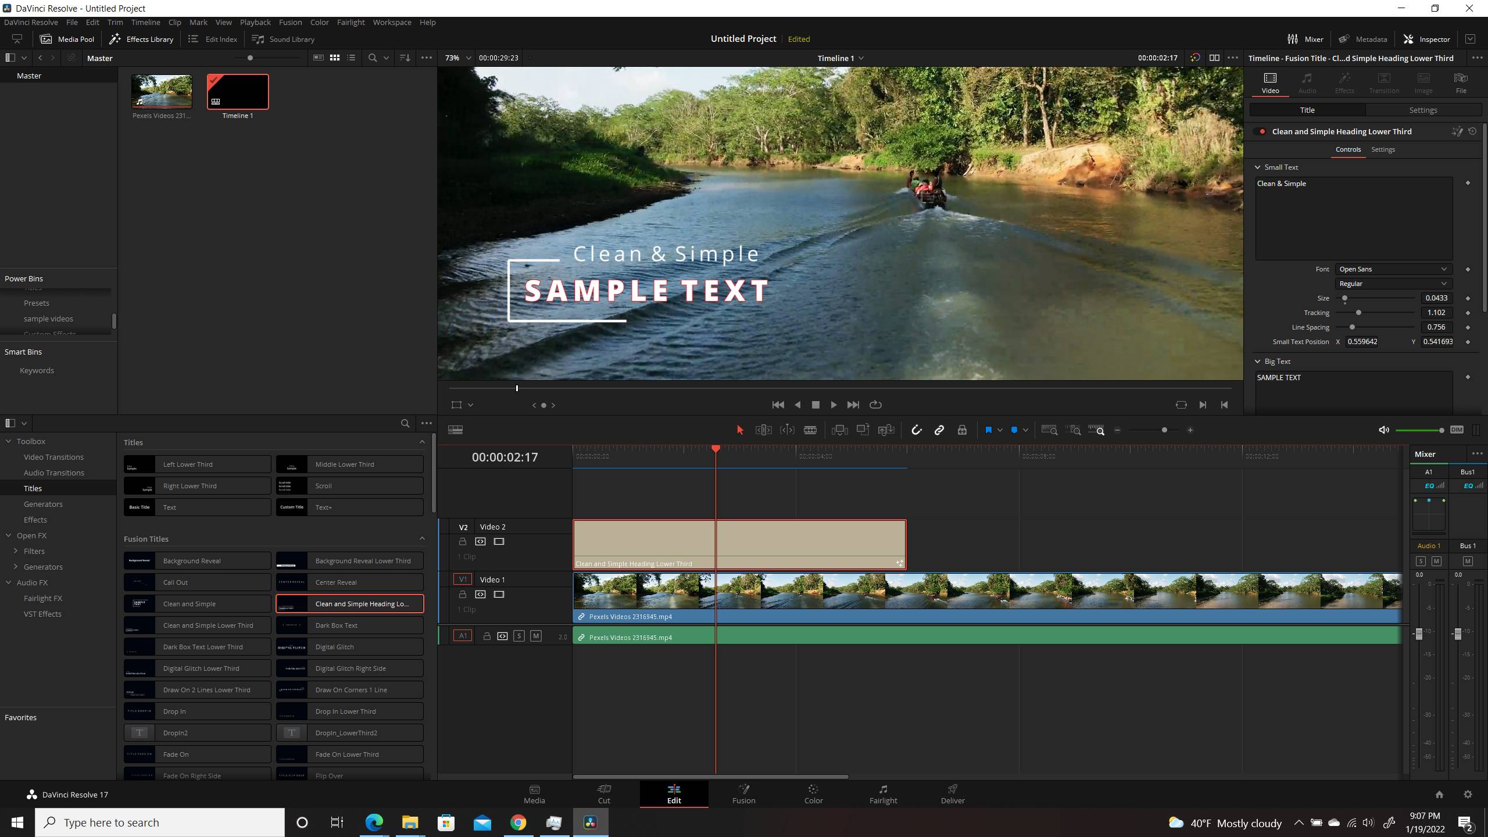Drag the Tracking value slider in Inspector
The width and height of the screenshot is (1488, 837).
(1358, 313)
